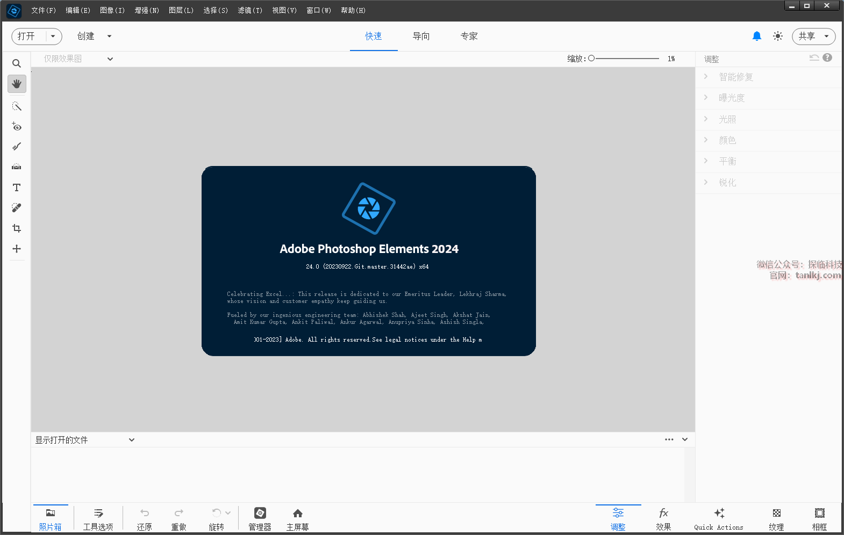Select the Quick Selection tool

click(x=17, y=106)
